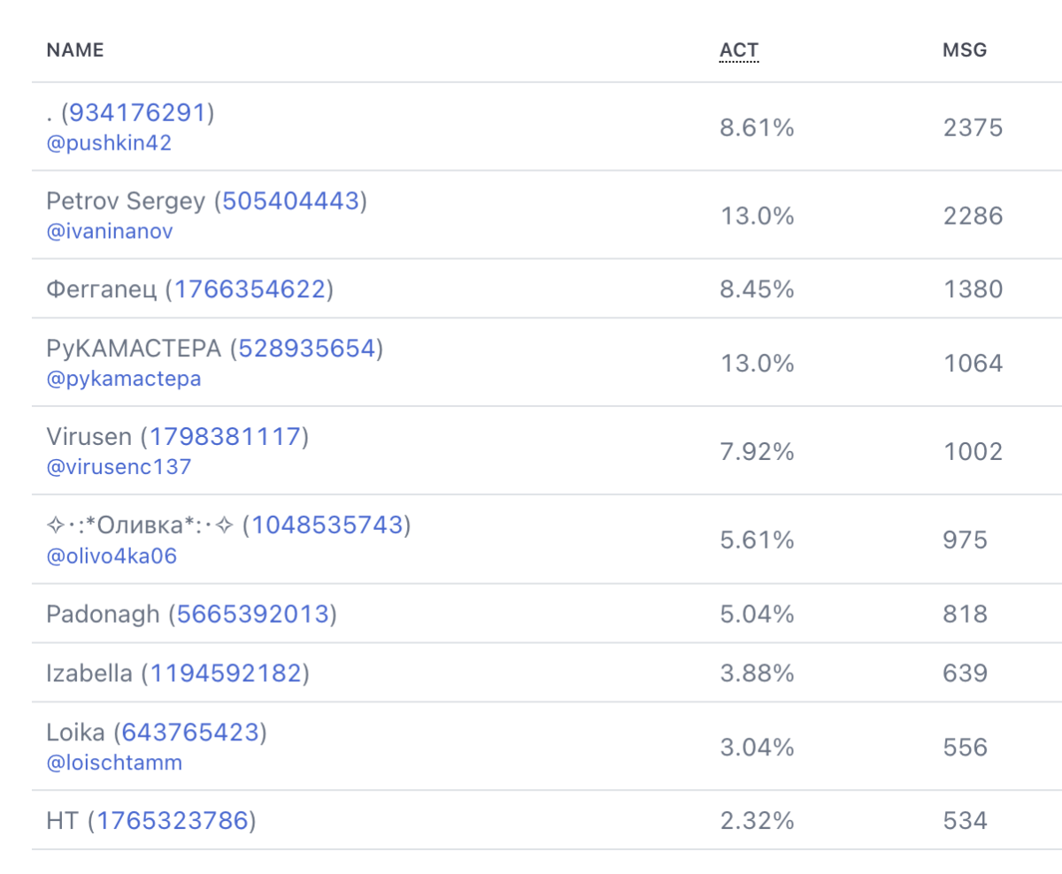
Task: Open the @ivaninanov username link
Action: (110, 231)
